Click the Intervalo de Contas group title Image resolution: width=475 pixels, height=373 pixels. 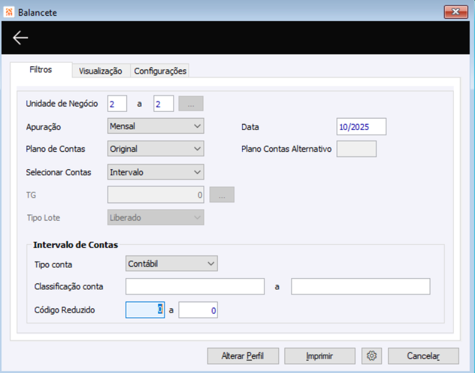click(x=75, y=245)
